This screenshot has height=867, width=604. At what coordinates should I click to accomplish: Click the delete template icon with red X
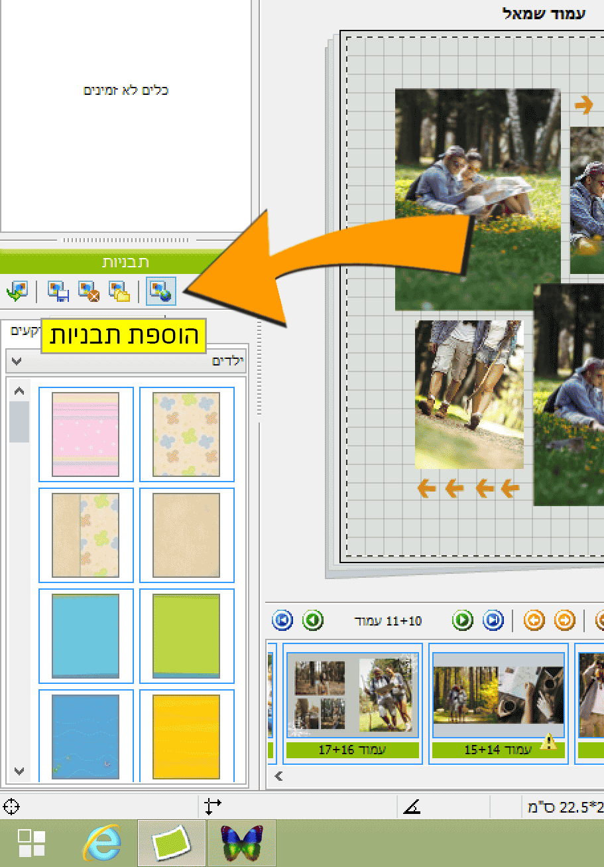(89, 291)
